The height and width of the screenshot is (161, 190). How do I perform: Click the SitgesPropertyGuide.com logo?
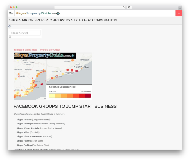click(38, 13)
